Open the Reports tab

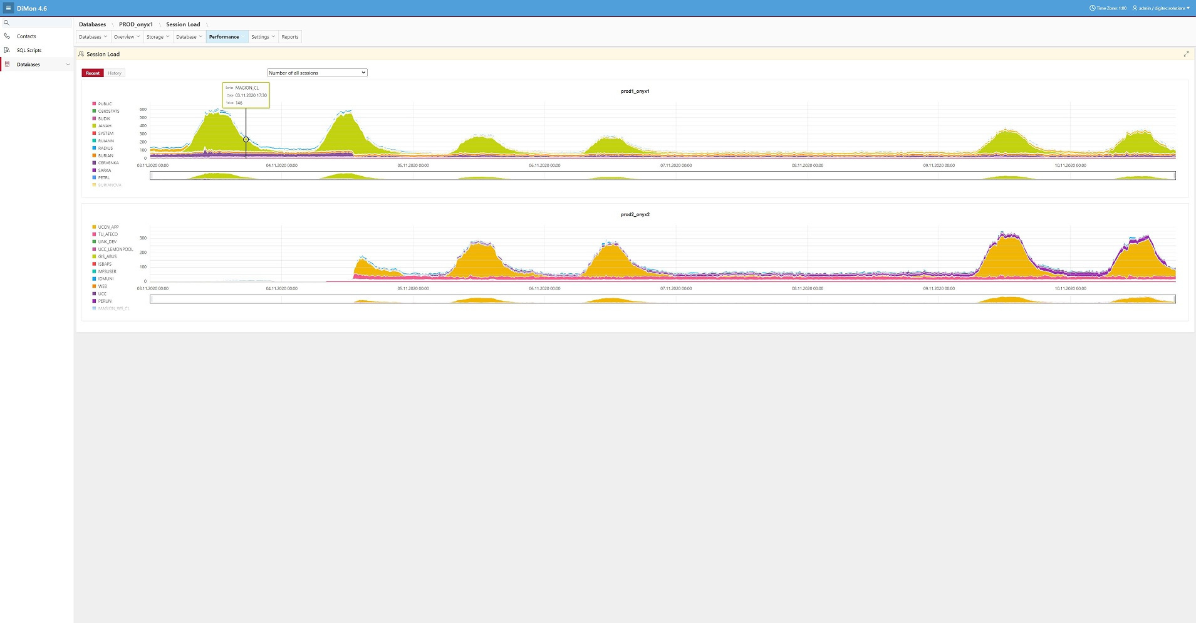click(x=289, y=37)
